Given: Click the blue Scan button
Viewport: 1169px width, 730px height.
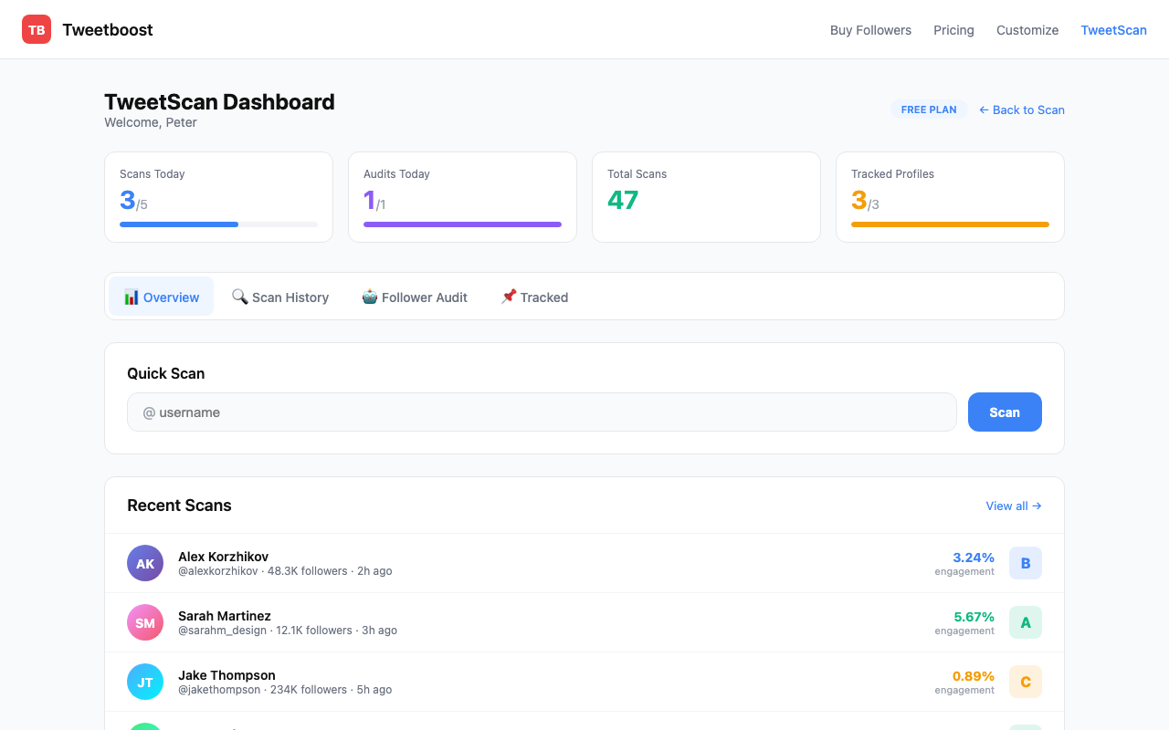Looking at the screenshot, I should click(1005, 412).
